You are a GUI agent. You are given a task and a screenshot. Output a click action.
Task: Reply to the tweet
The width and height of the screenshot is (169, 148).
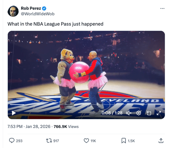12,141
